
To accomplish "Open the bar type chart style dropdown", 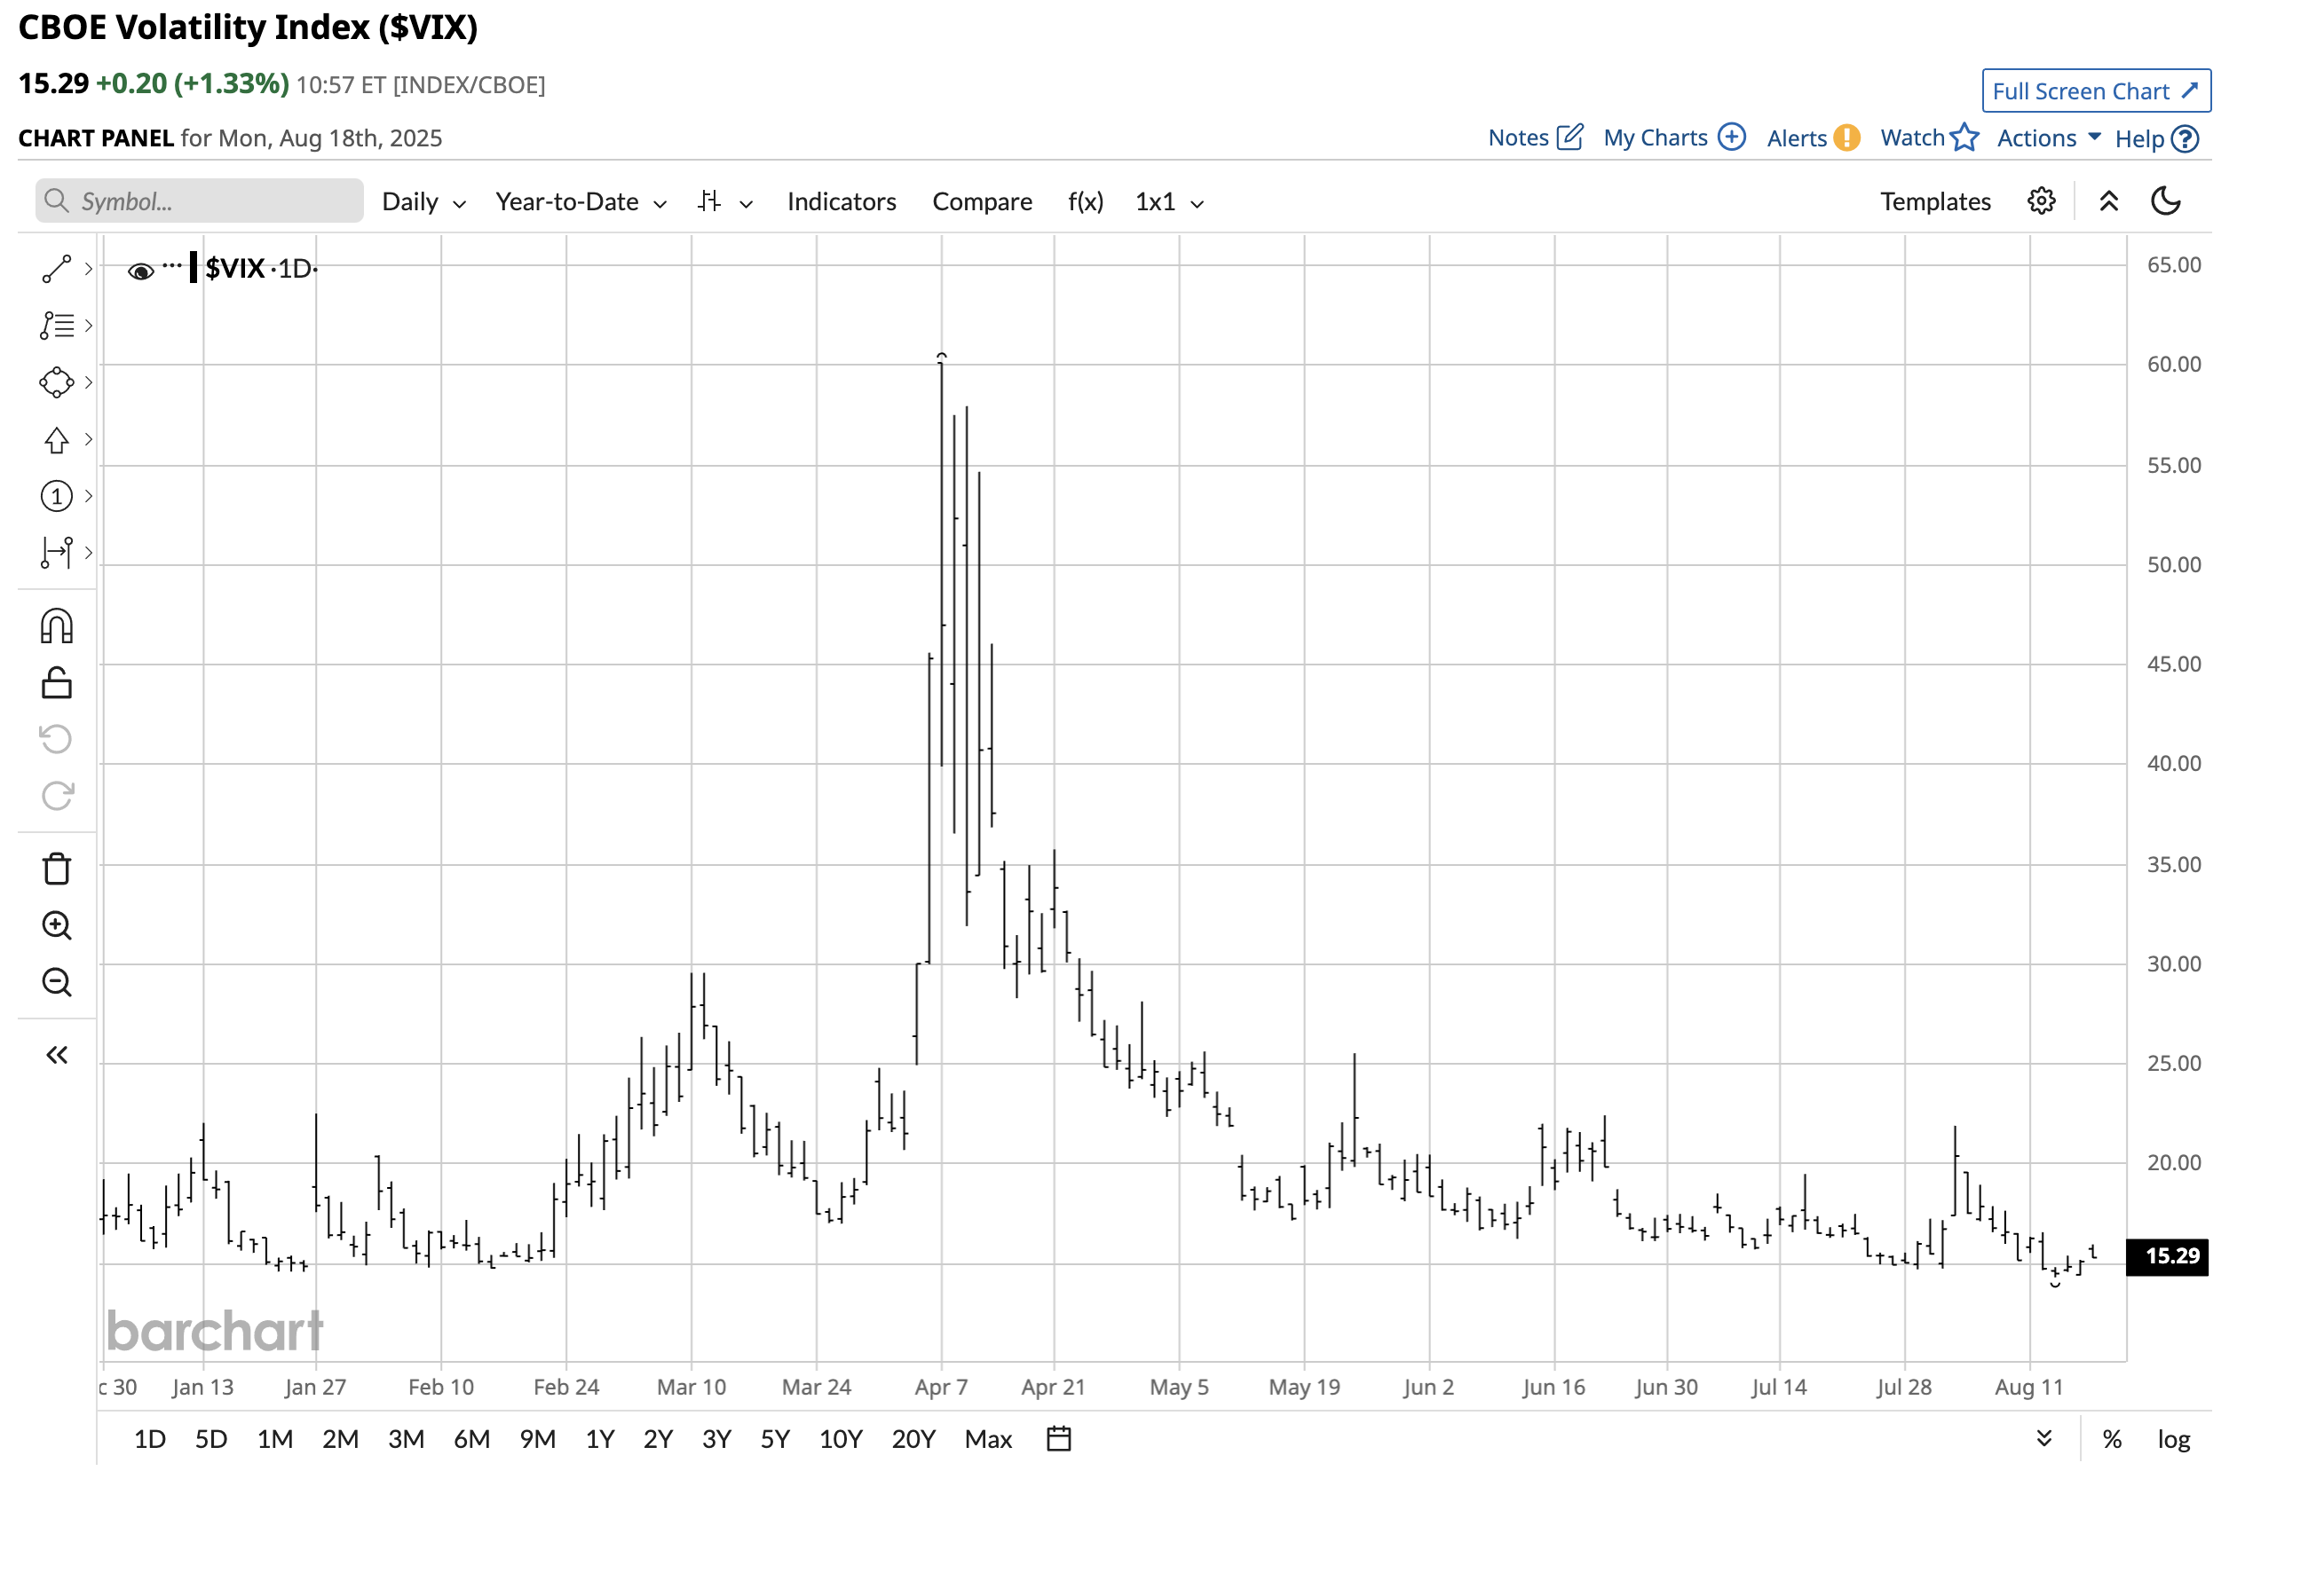I will [x=725, y=202].
